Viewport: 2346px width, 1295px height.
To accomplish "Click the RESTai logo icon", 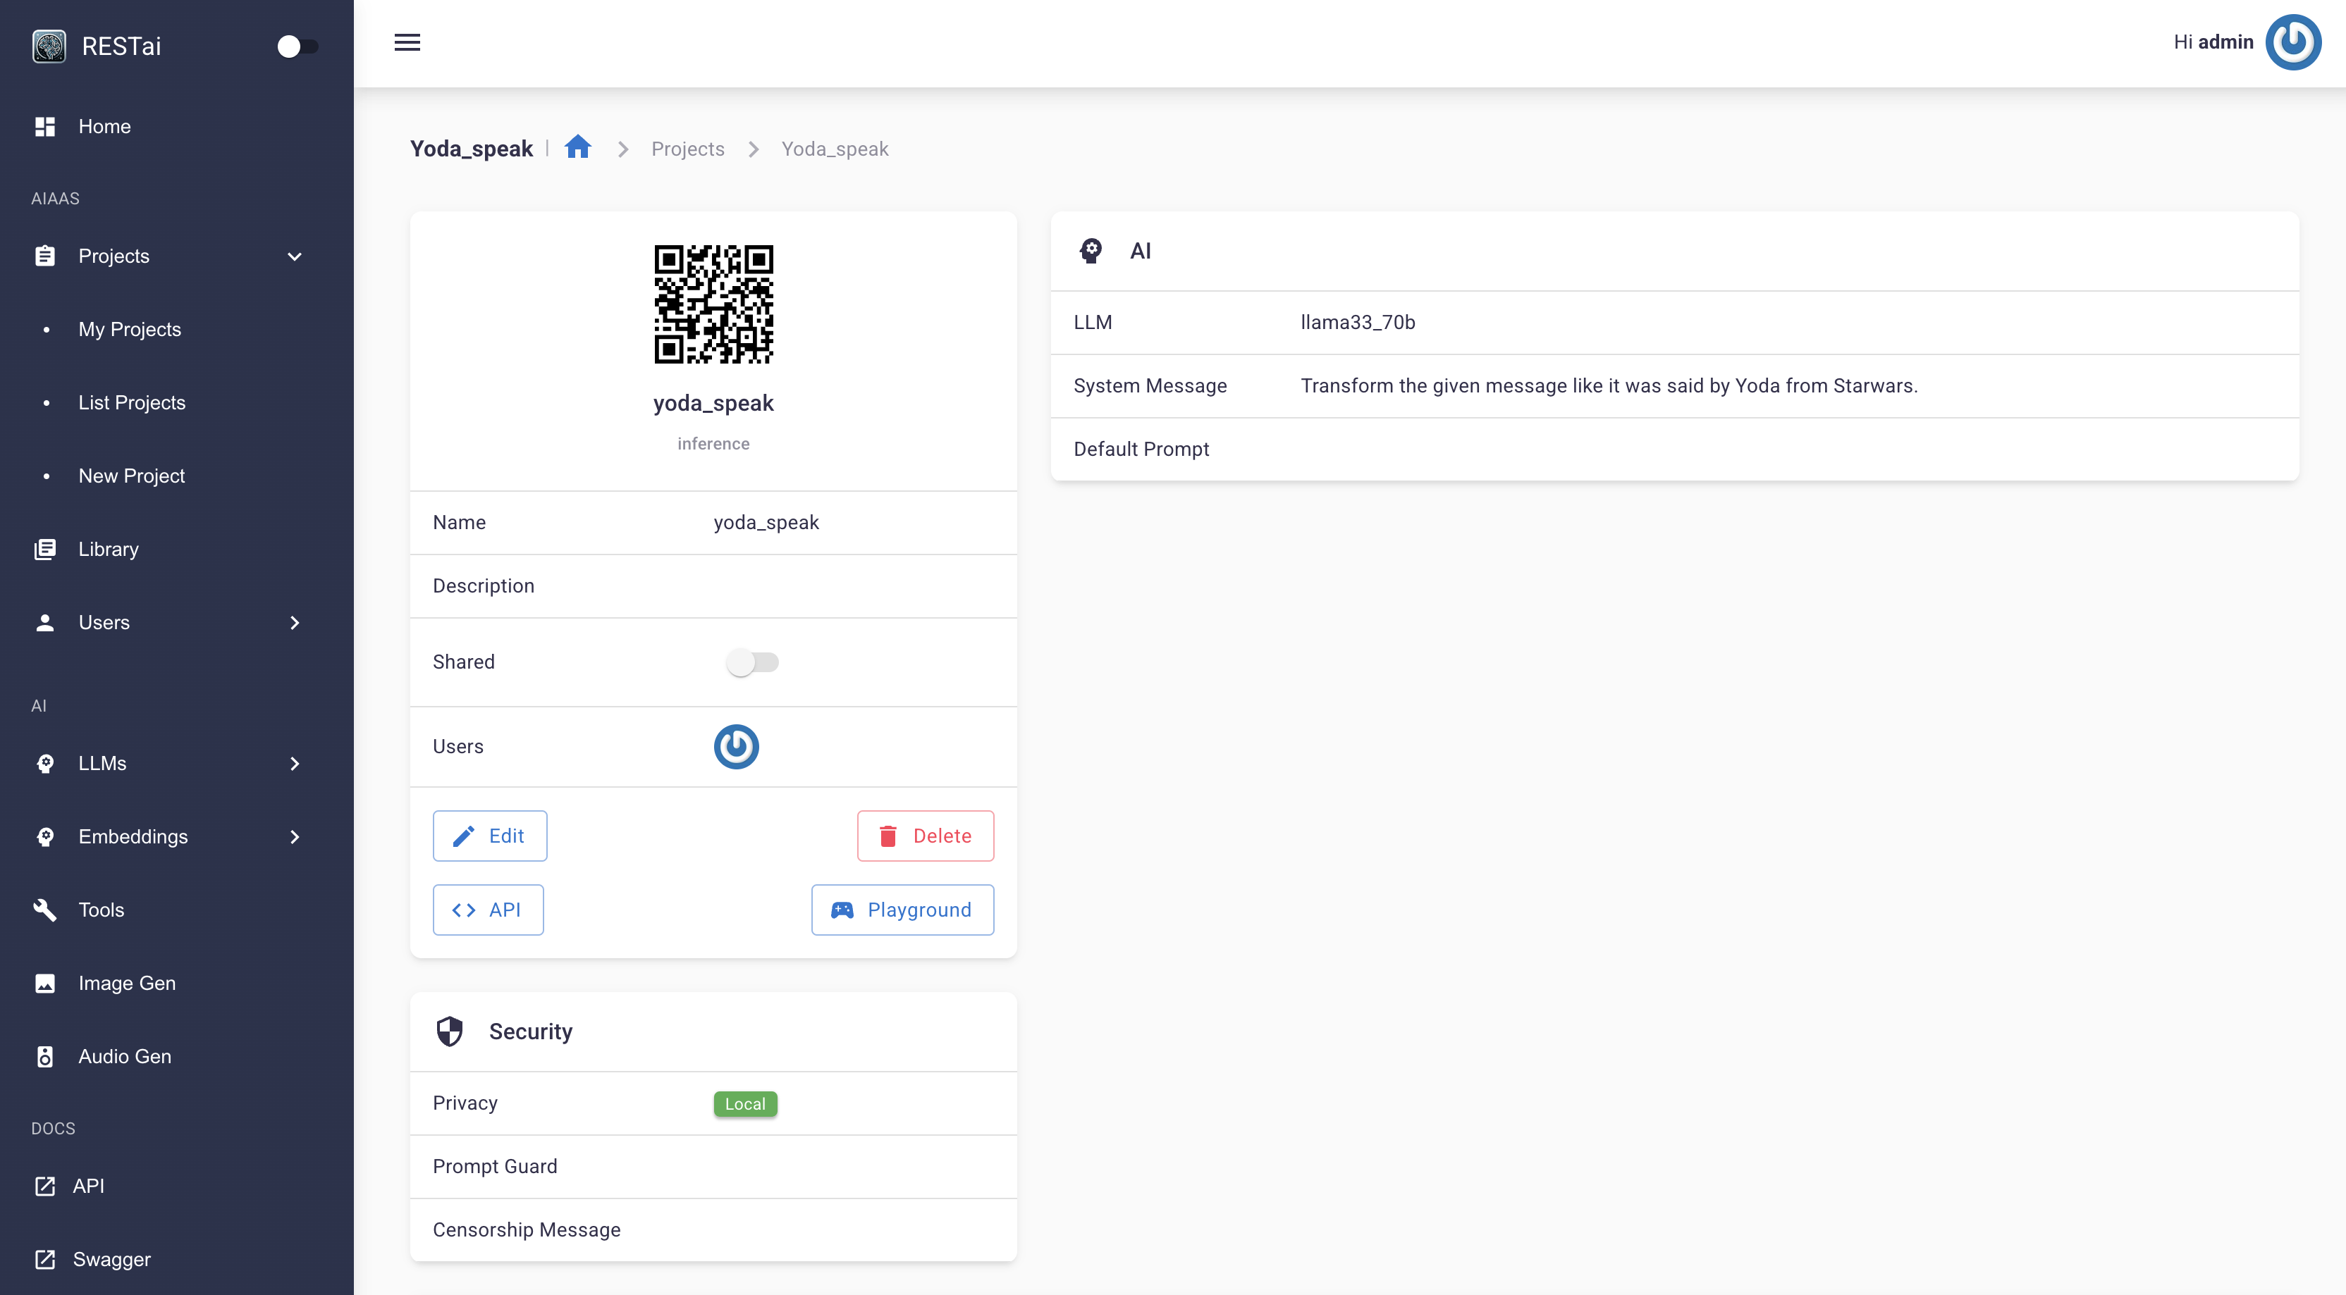I will (49, 46).
